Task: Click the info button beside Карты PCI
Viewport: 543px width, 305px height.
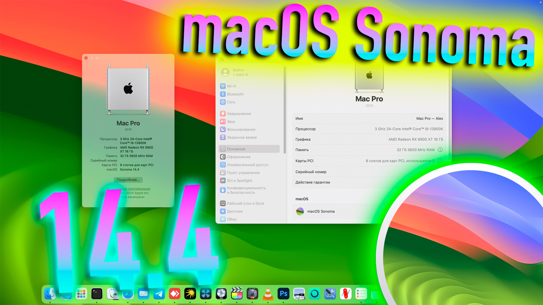Action: [x=440, y=161]
